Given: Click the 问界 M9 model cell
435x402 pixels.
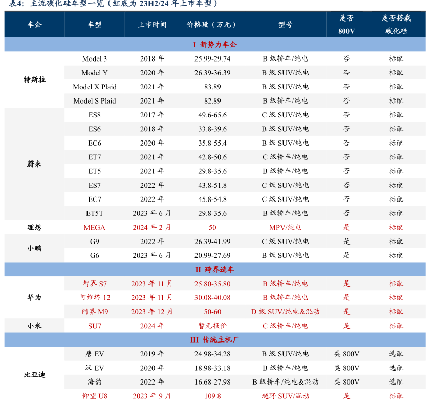Looking at the screenshot, I should (x=95, y=312).
